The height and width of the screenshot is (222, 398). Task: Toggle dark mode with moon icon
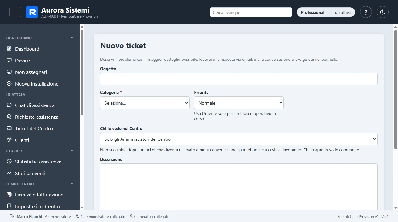(383, 12)
